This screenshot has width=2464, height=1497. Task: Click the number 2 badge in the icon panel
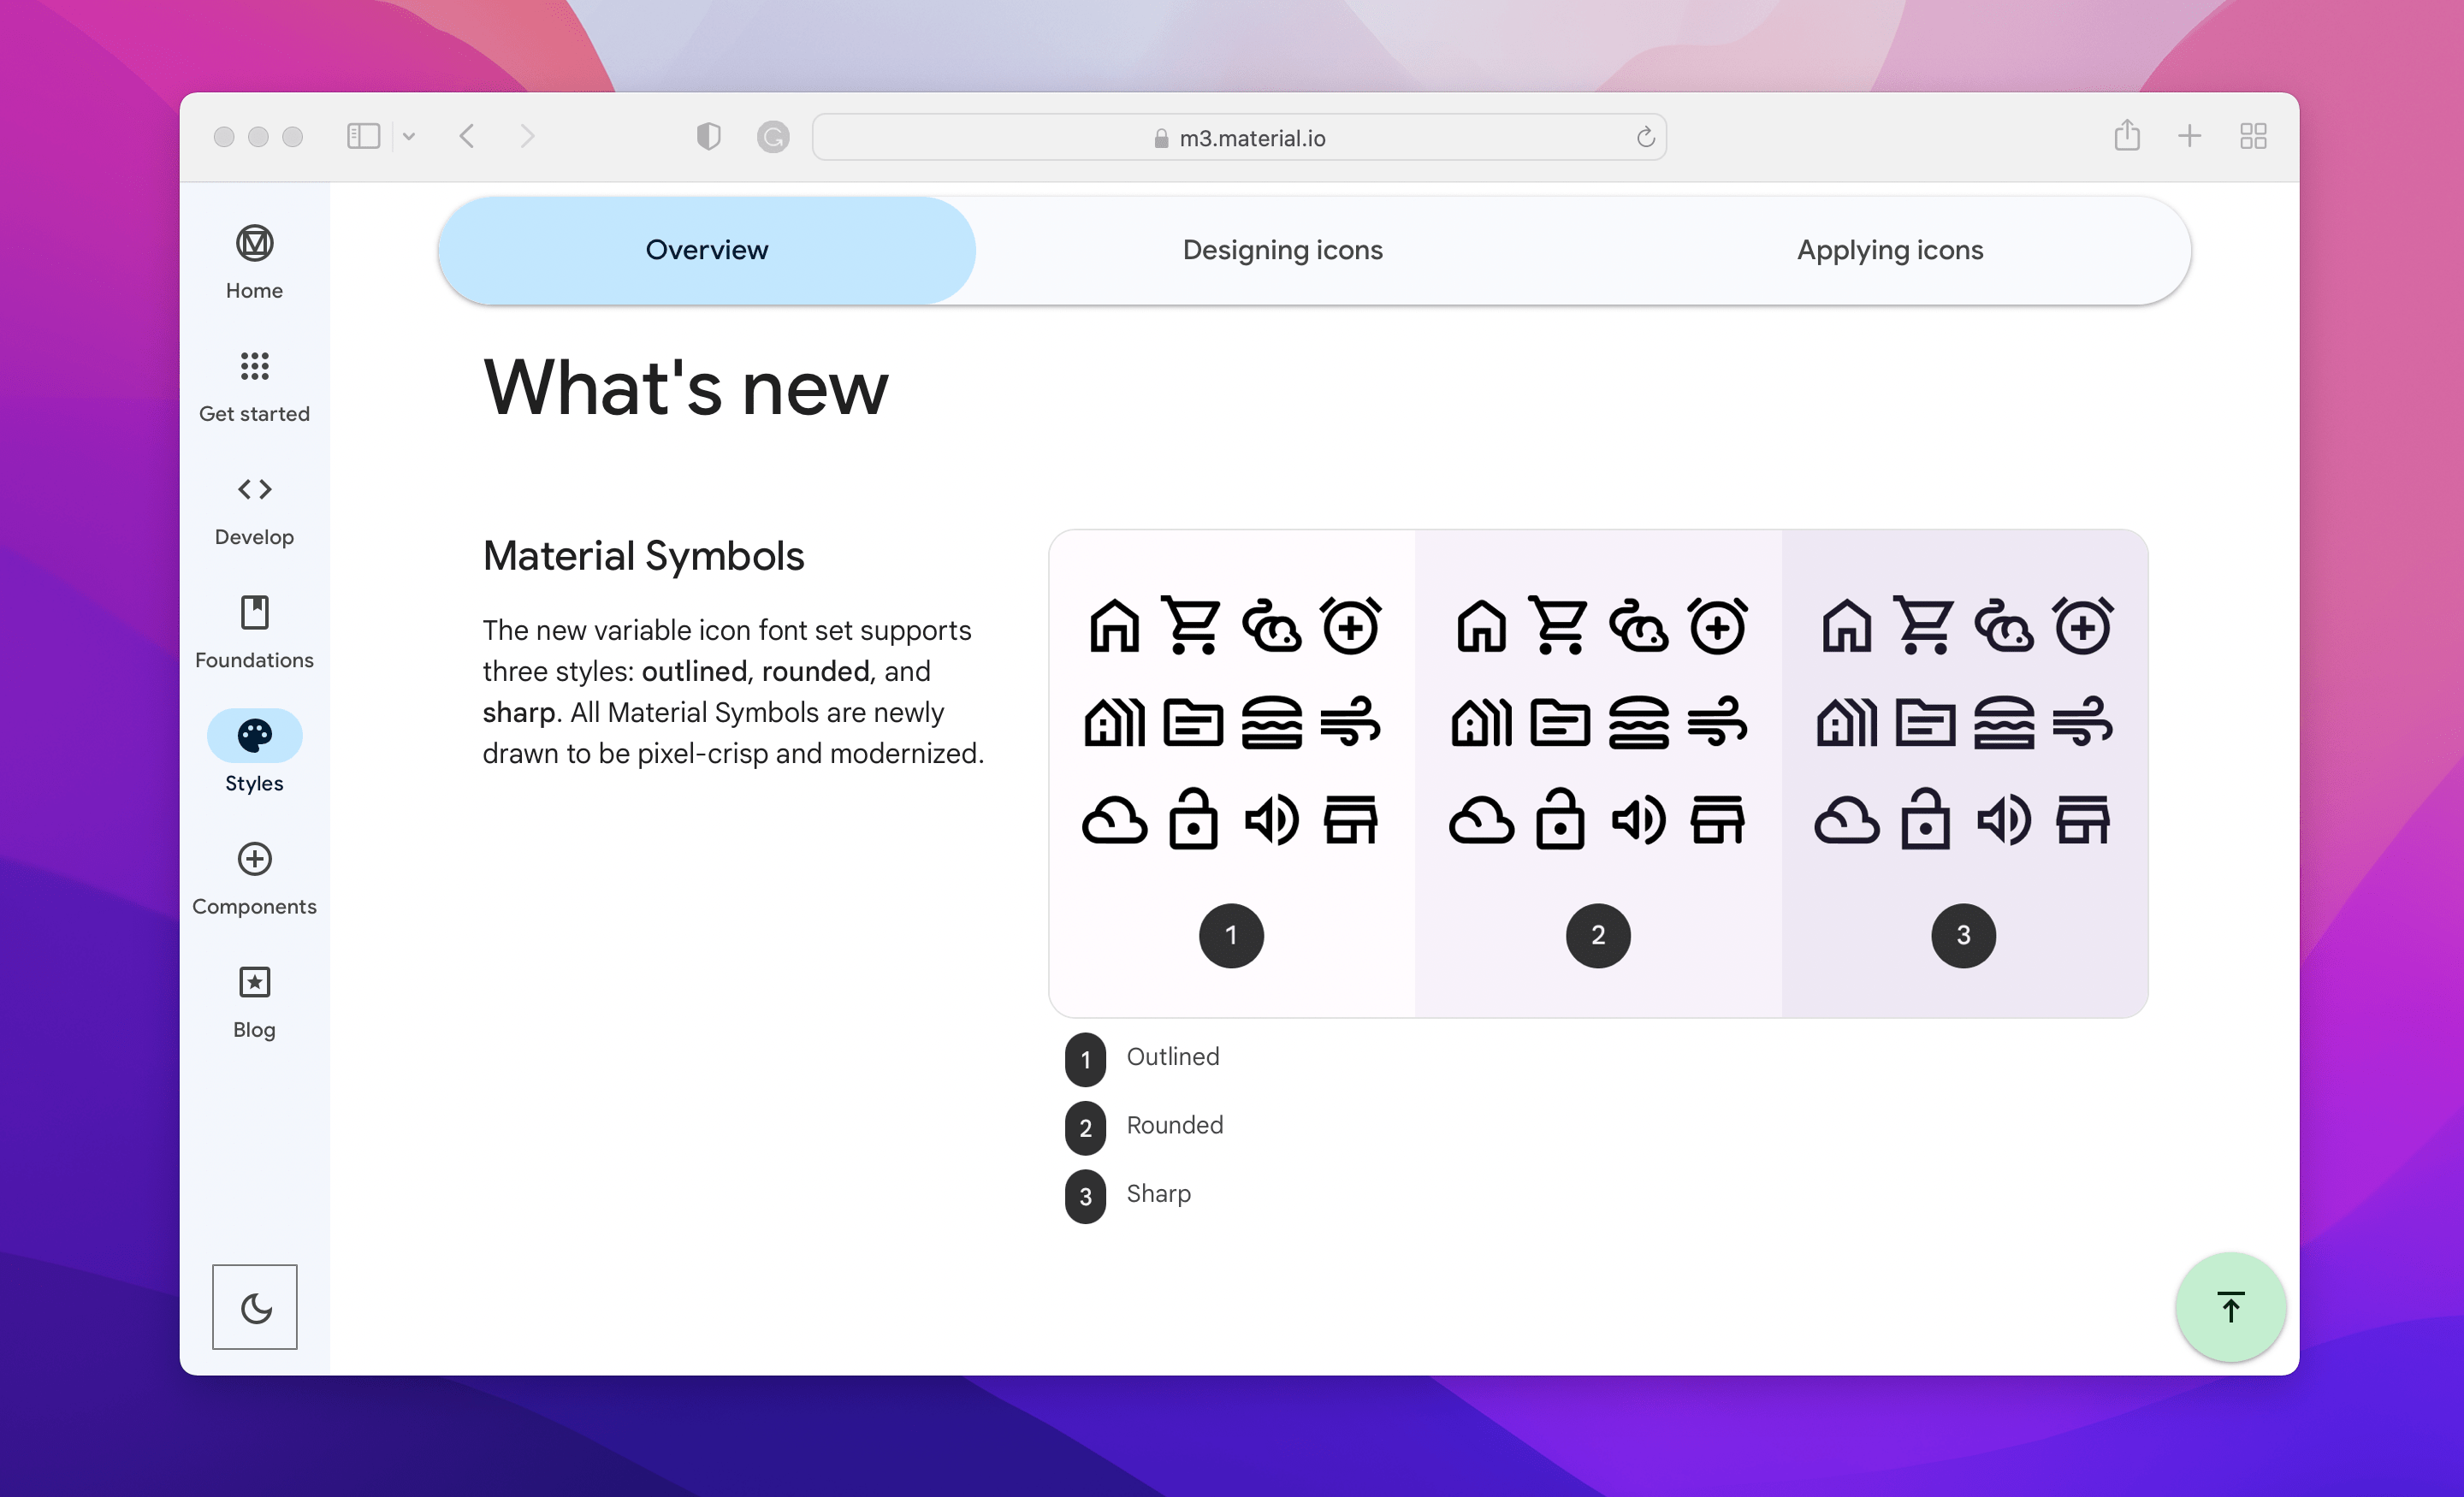pyautogui.click(x=1598, y=935)
